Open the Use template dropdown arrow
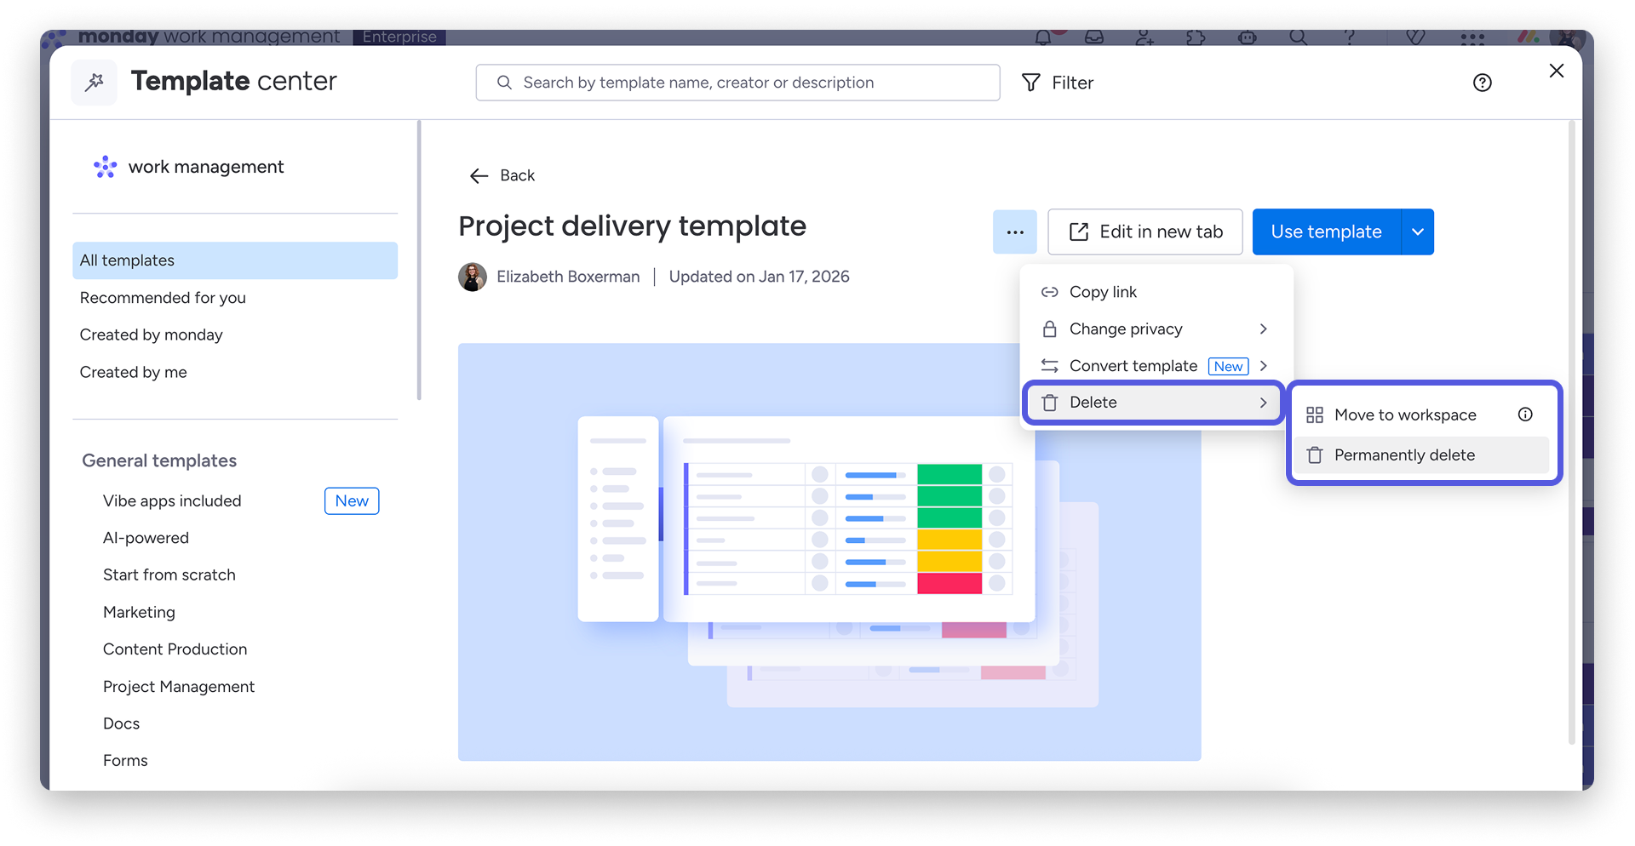 [1417, 232]
